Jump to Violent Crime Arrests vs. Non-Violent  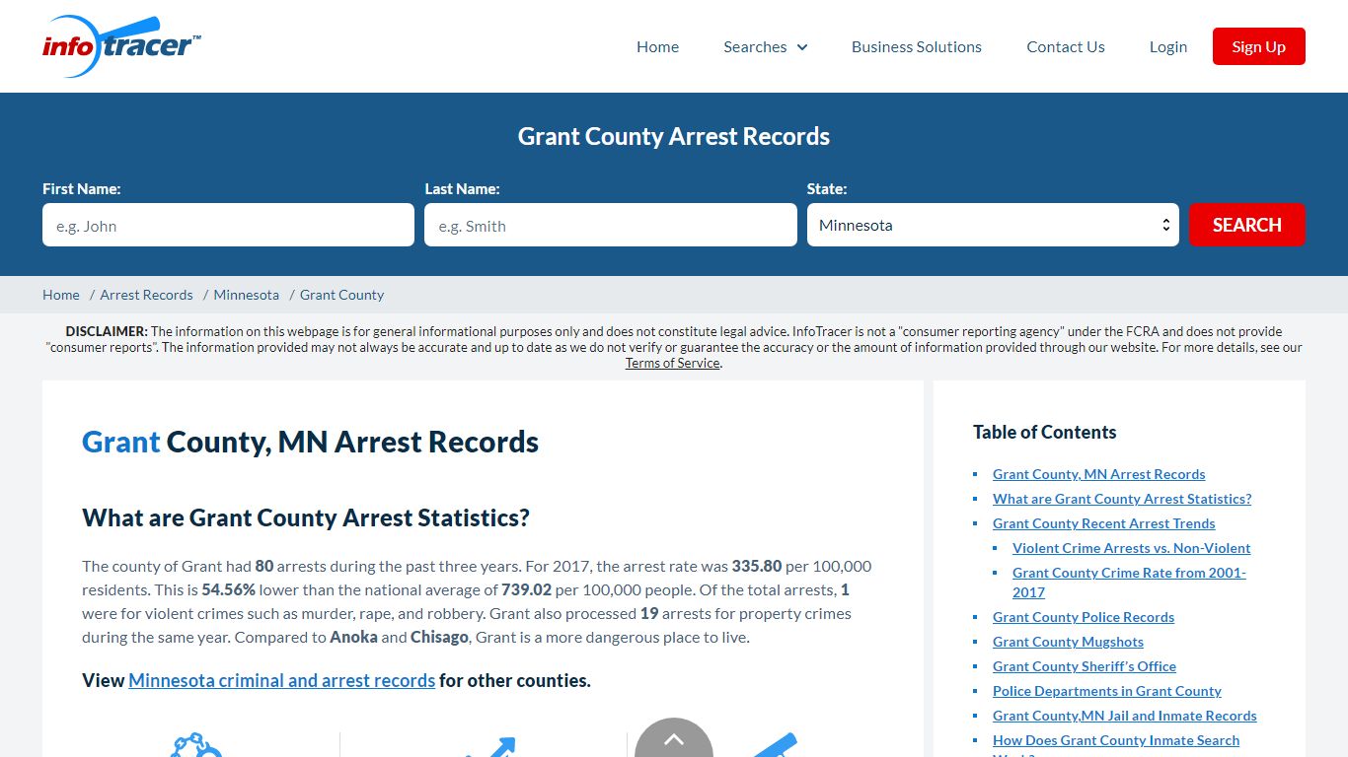tap(1131, 548)
